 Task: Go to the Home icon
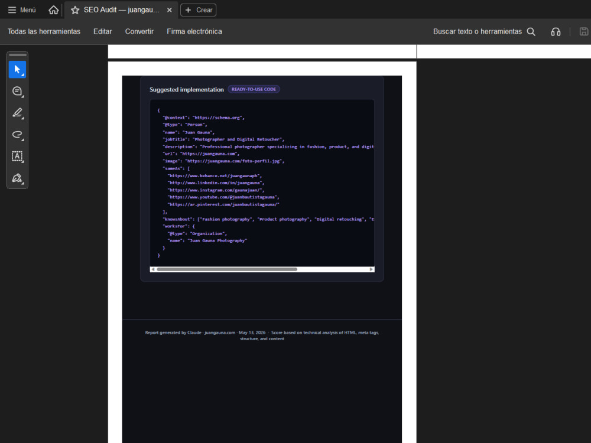(54, 10)
